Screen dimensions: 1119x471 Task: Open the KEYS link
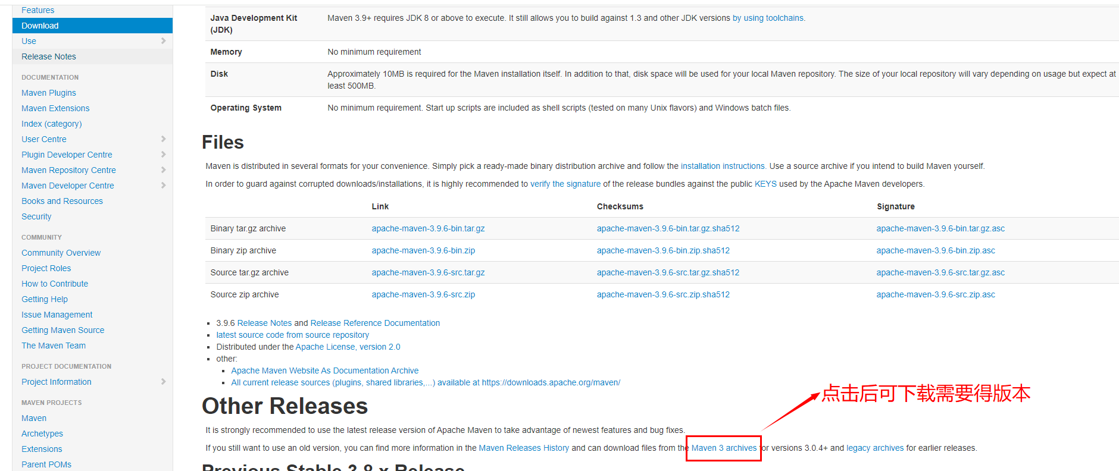coord(765,184)
